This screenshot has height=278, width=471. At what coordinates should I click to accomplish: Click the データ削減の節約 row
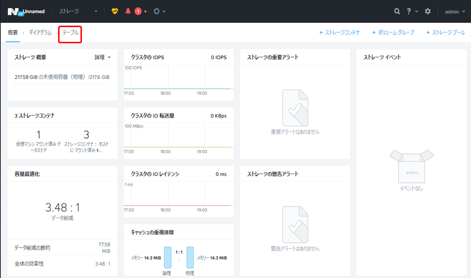coord(62,248)
